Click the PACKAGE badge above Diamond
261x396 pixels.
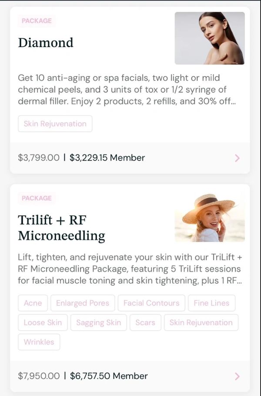[x=37, y=21]
